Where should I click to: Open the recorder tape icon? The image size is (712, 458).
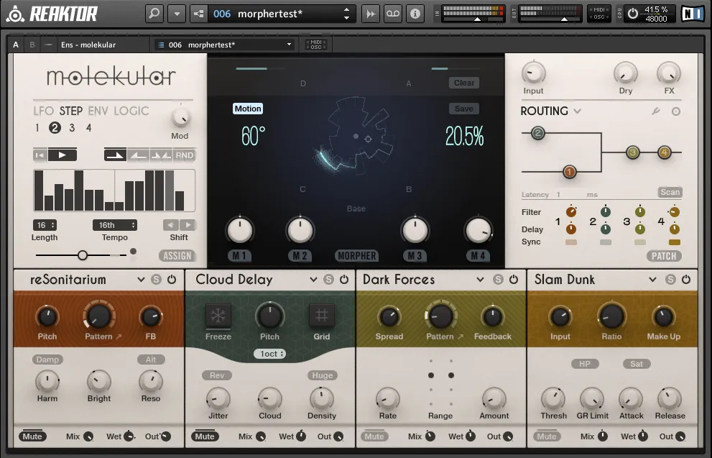coord(393,14)
